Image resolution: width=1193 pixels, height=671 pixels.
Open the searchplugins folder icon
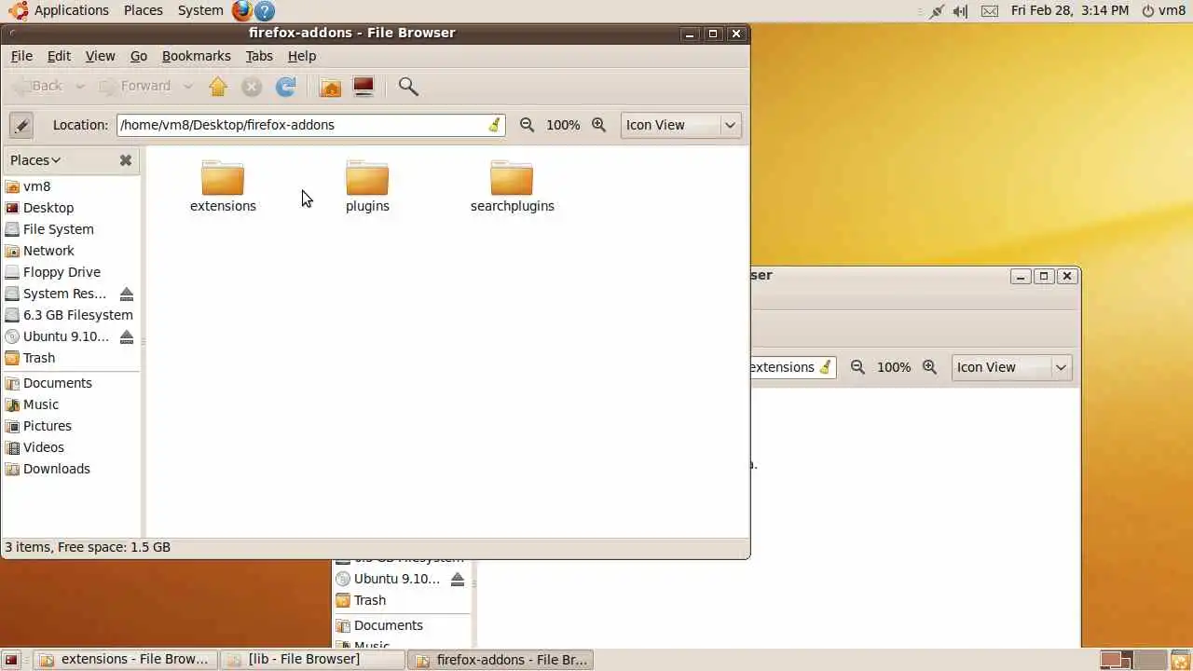coord(512,178)
